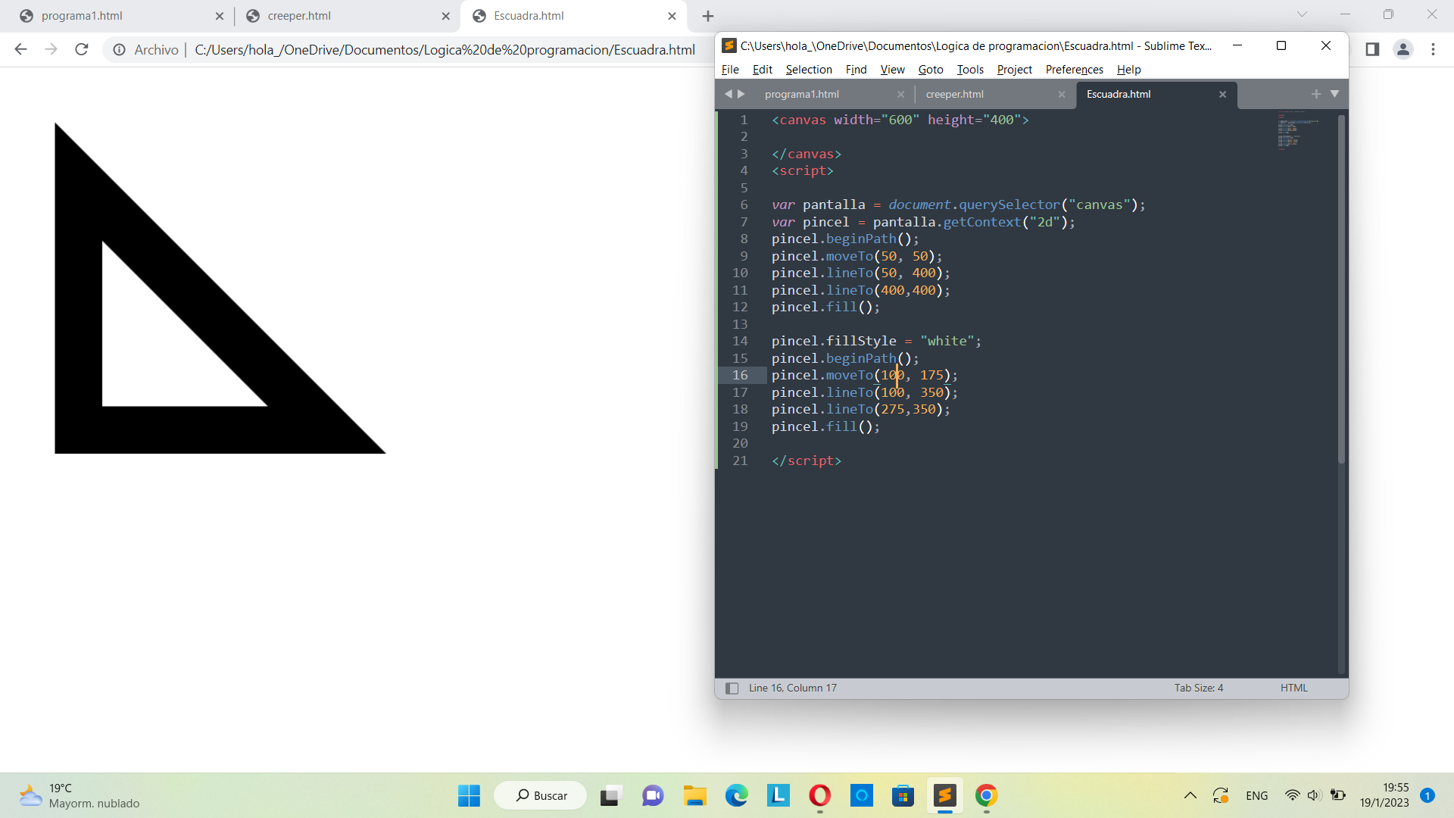Add a new tab in Sublime Text
Image resolution: width=1454 pixels, height=818 pixels.
(1316, 94)
